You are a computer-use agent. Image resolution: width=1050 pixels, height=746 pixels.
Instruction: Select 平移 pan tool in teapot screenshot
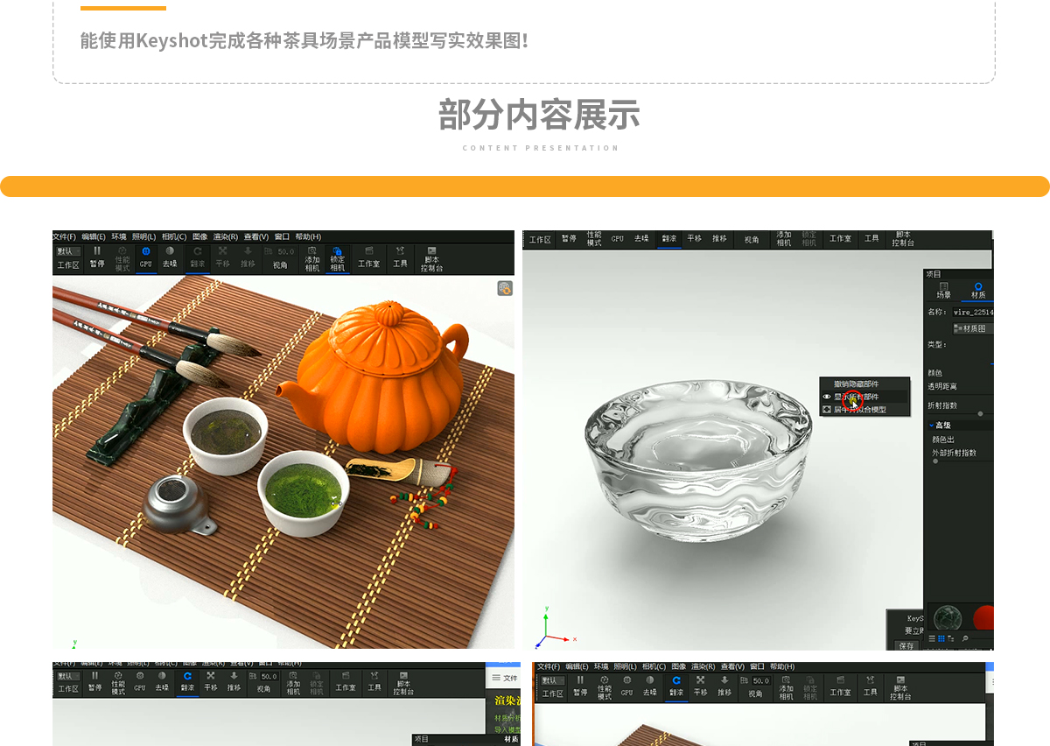click(222, 258)
